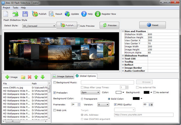Tick the Background Music checkbox
This screenshot has height=125, width=181.
click(55, 82)
